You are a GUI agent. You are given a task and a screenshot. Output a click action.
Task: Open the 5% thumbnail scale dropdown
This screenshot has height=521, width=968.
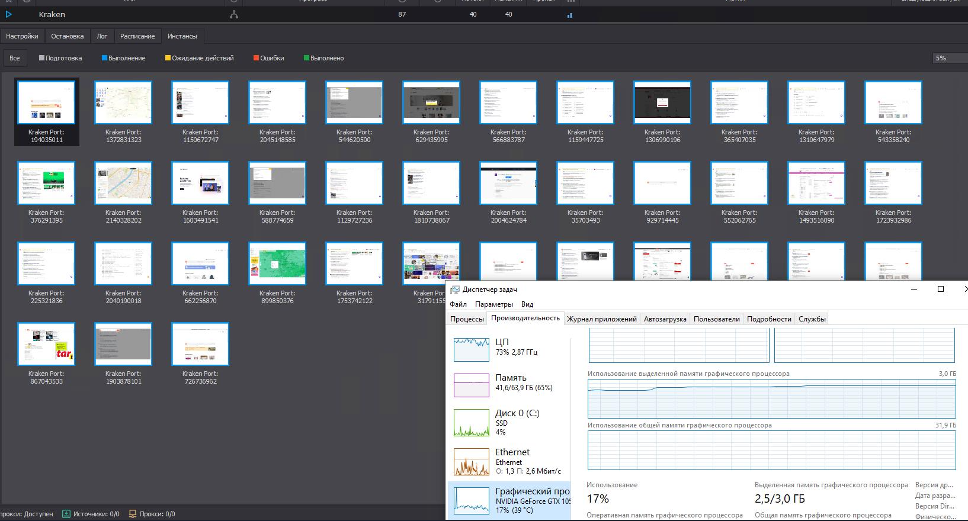(x=948, y=58)
